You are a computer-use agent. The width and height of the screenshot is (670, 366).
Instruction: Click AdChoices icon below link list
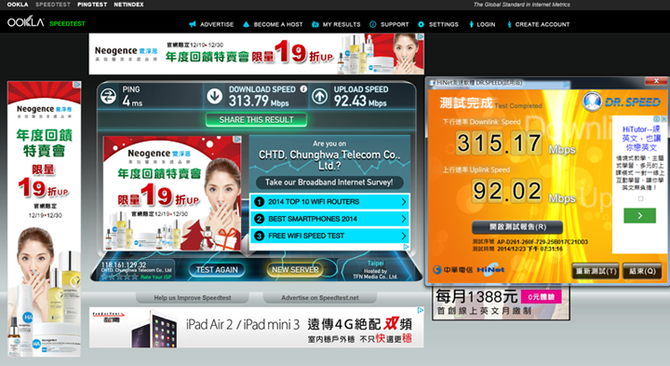(x=406, y=247)
